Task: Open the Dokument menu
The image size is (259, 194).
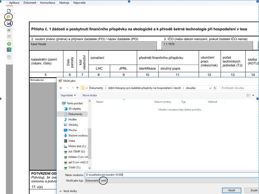Action: pos(30,3)
